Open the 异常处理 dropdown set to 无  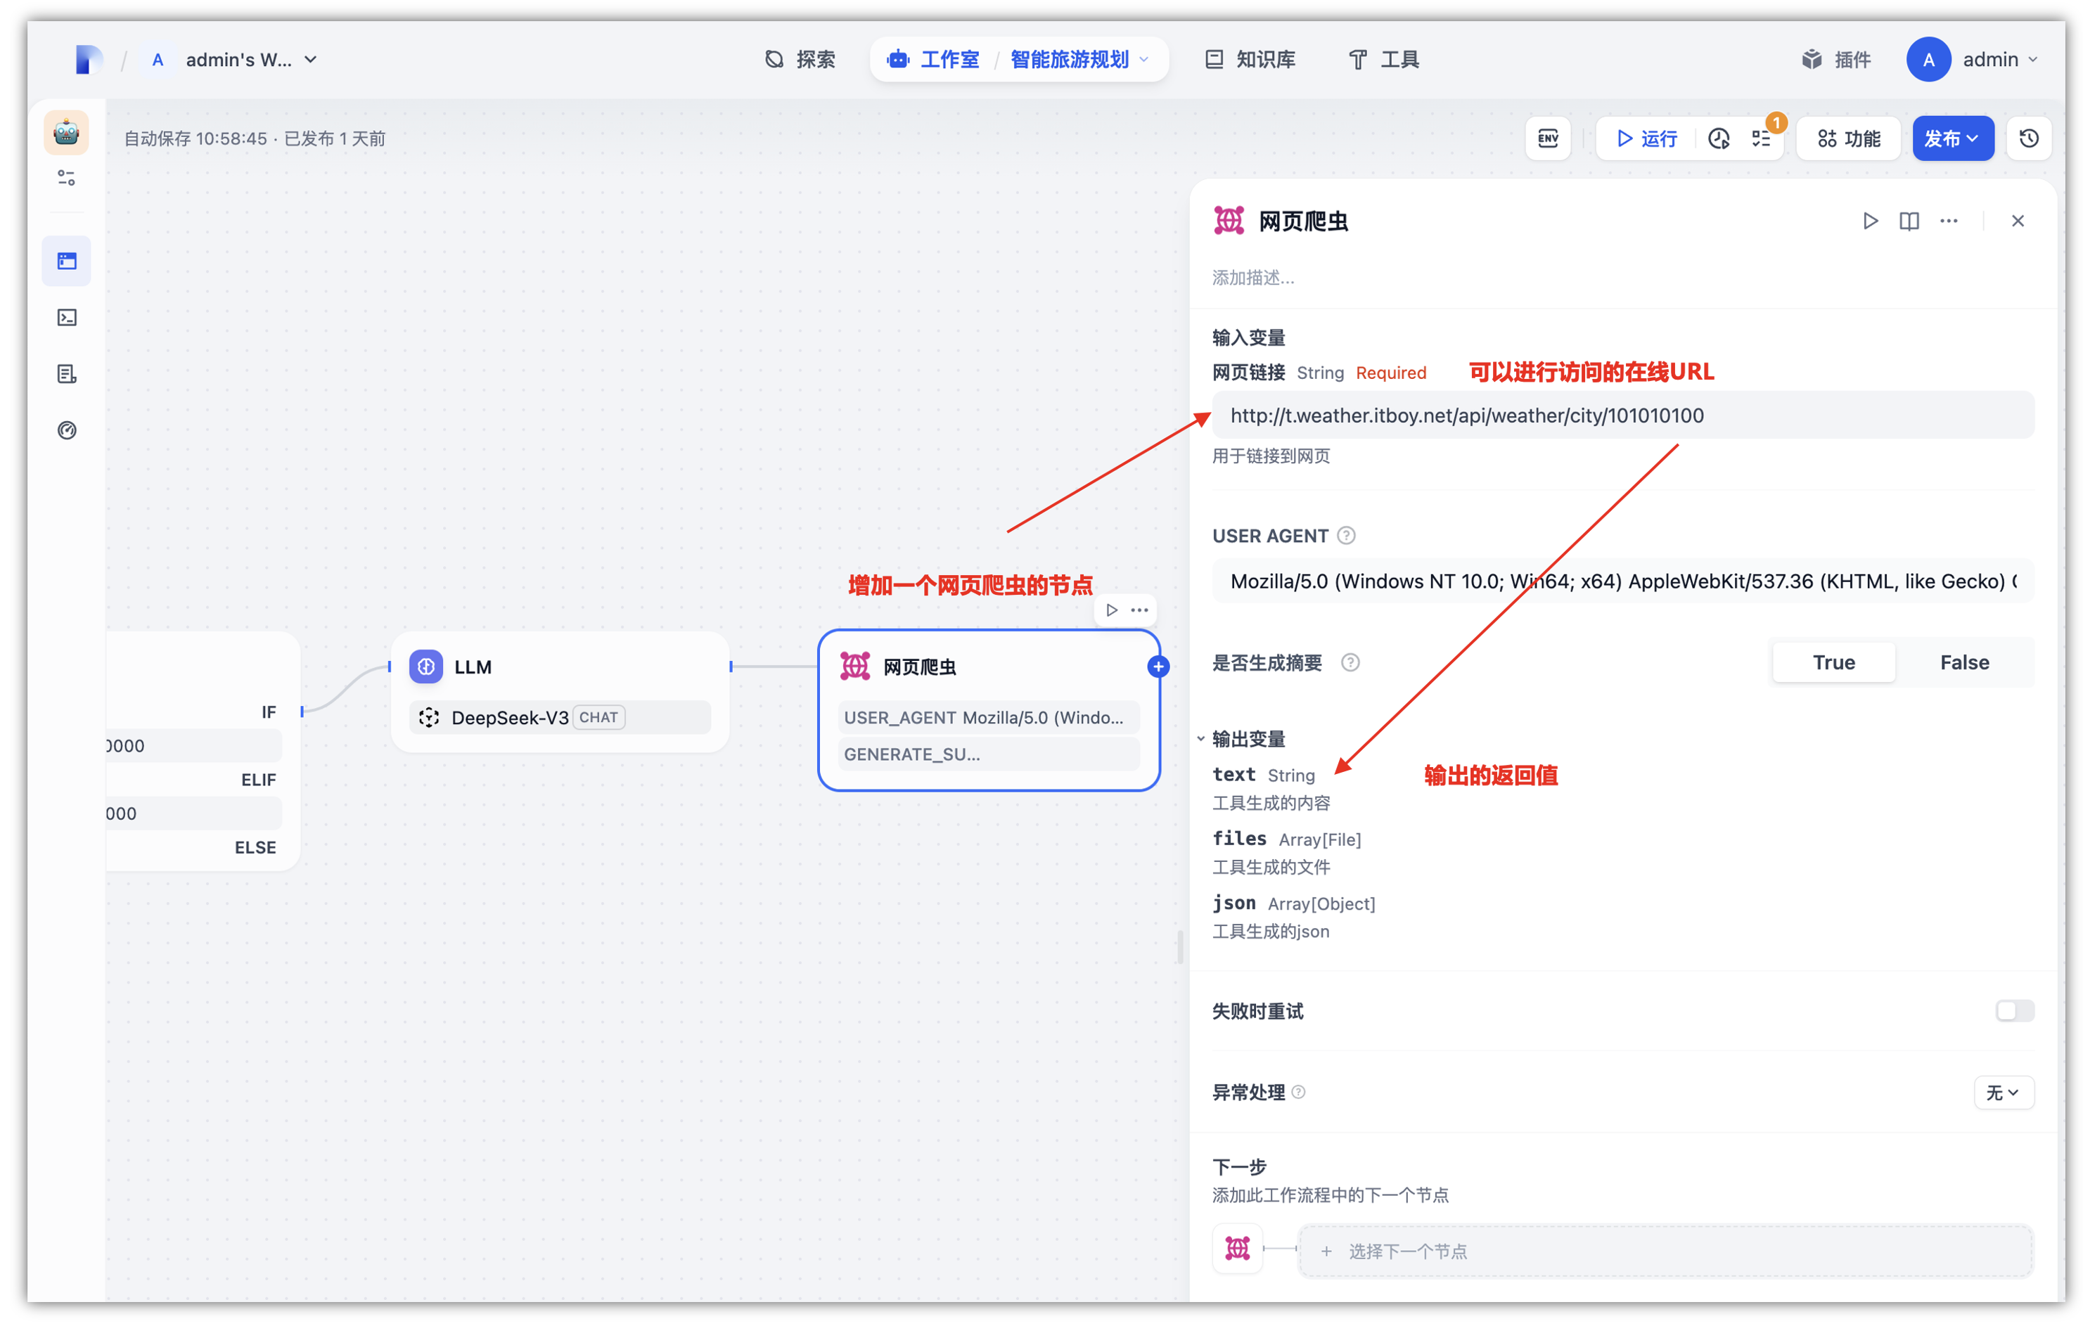coord(2003,1093)
